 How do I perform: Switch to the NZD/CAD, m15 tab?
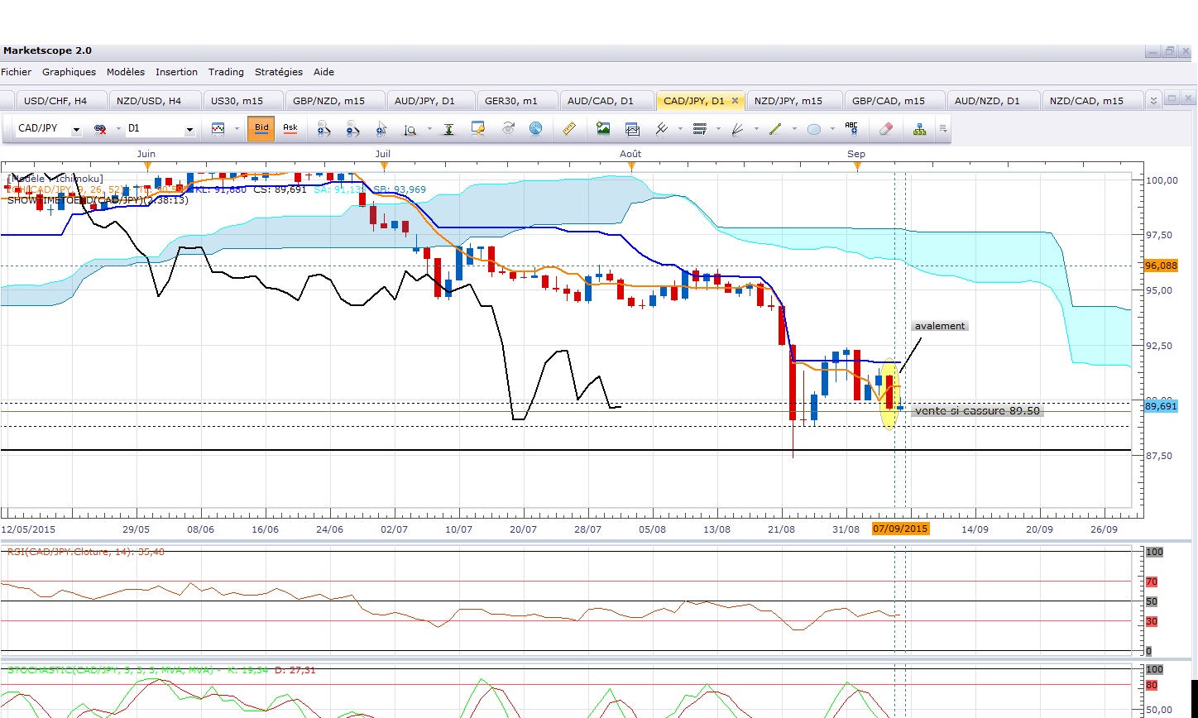click(1092, 101)
